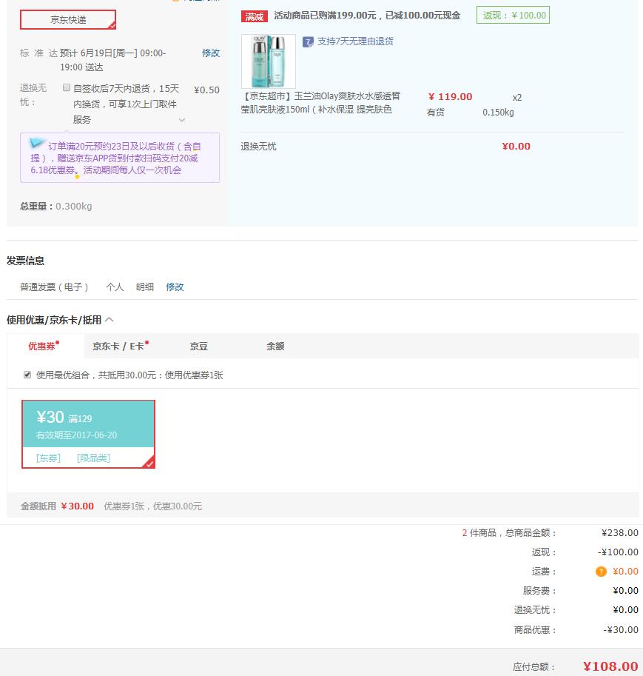The width and height of the screenshot is (643, 676).
Task: Click the 7-day return shield icon
Action: [308, 41]
